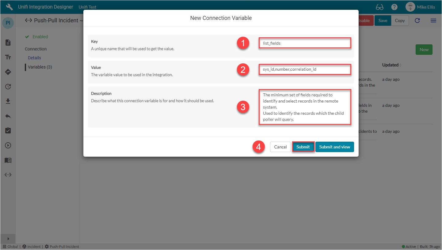Open the glasses preview icon

(x=379, y=7)
